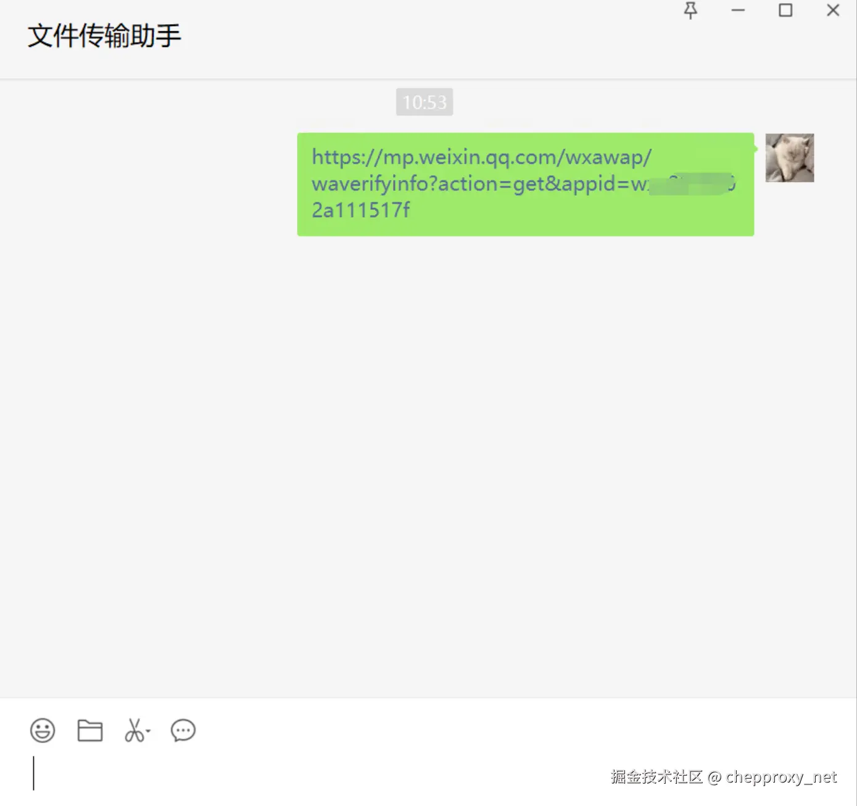Maximize the chat window

[785, 10]
